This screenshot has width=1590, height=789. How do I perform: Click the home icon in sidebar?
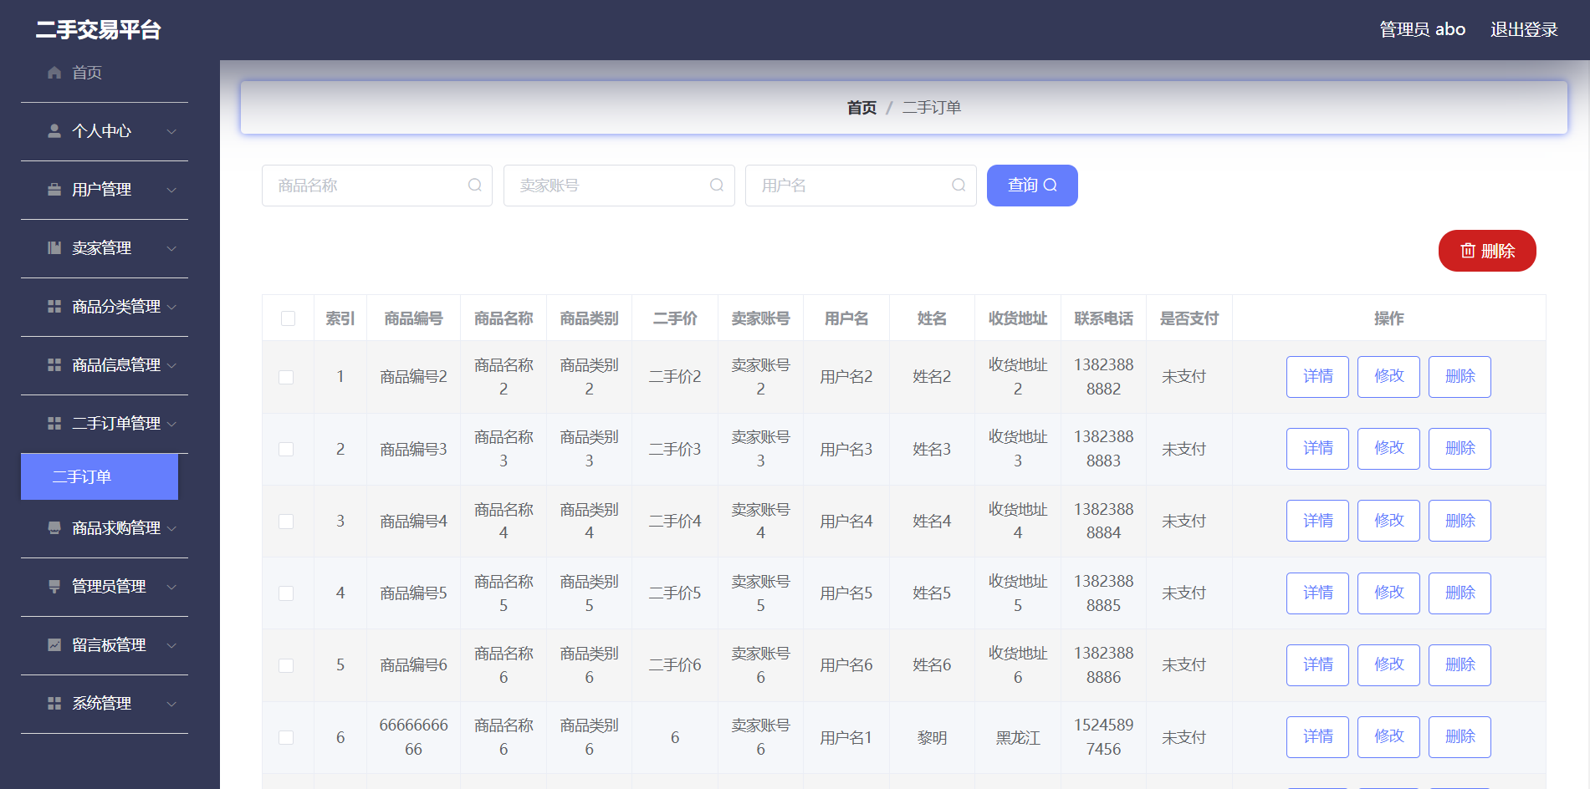[54, 73]
